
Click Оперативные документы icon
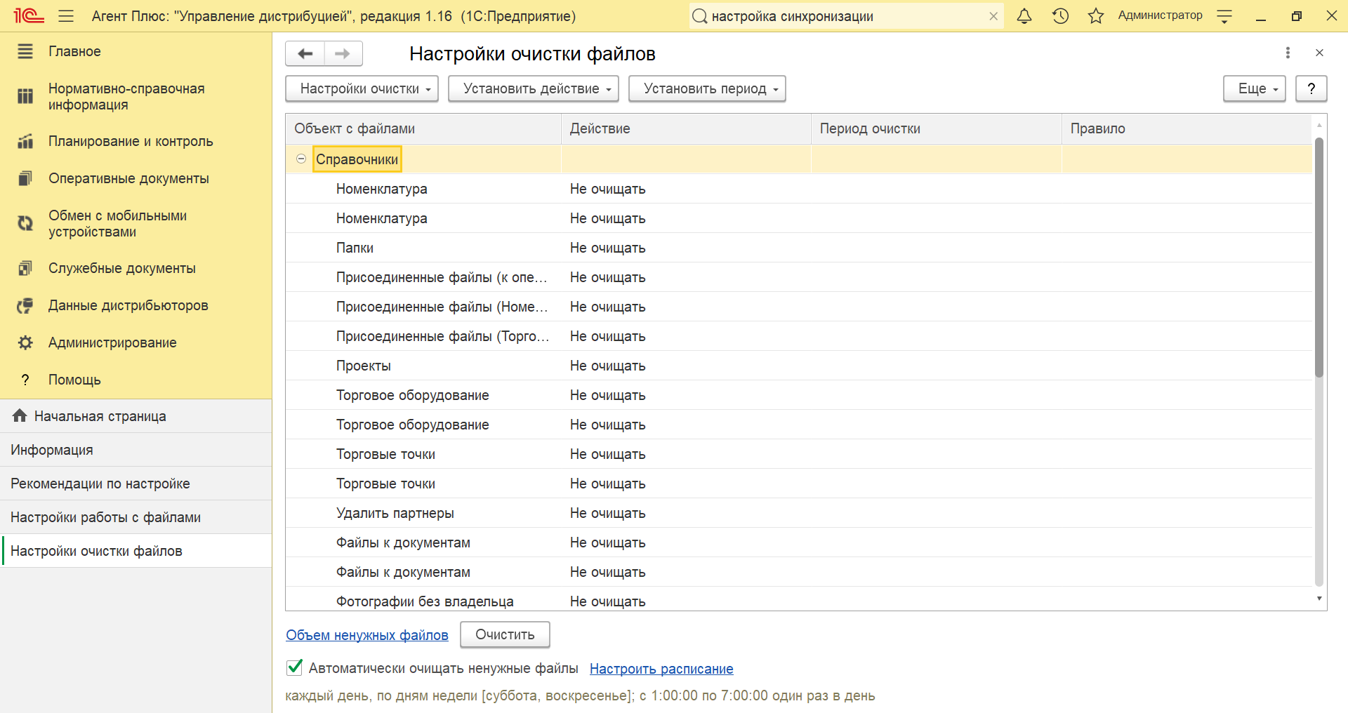coord(25,178)
